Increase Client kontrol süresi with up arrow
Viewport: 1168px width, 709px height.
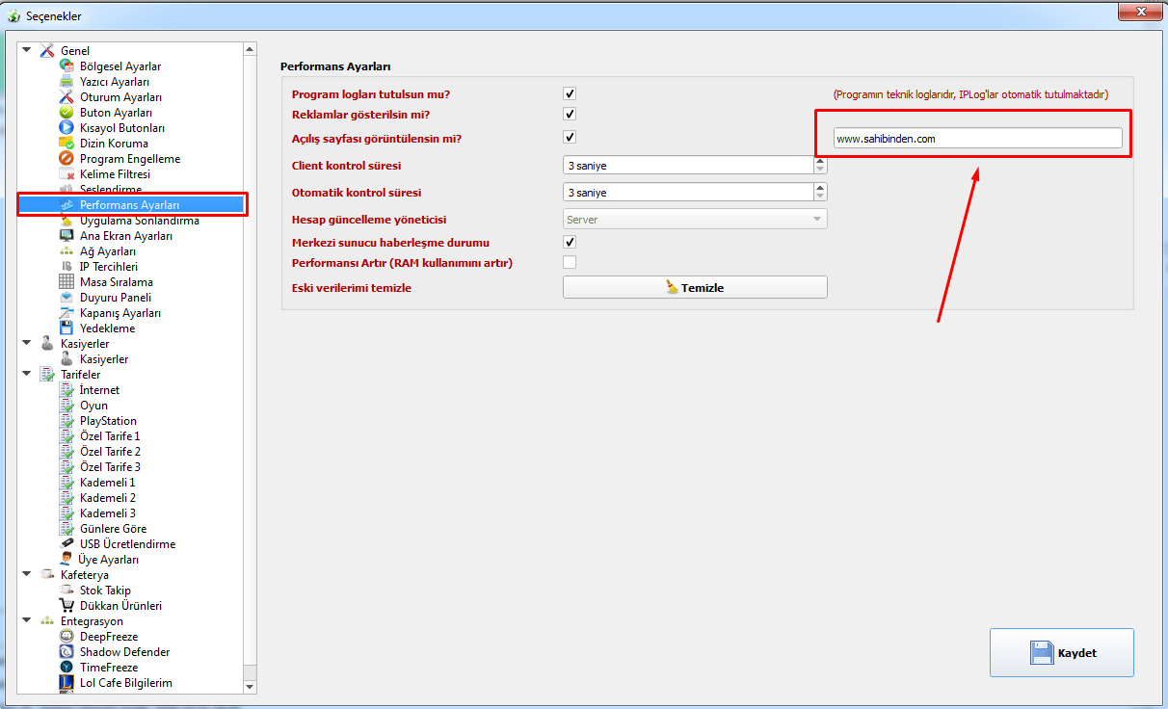tap(820, 161)
